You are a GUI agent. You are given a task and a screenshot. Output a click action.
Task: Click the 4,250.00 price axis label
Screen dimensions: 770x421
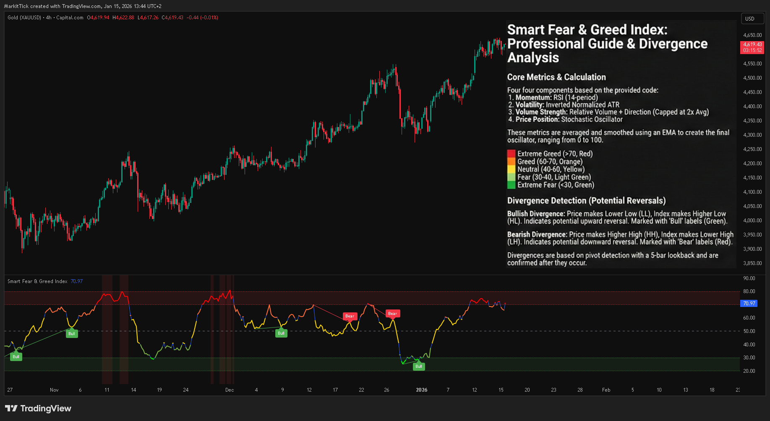click(752, 149)
